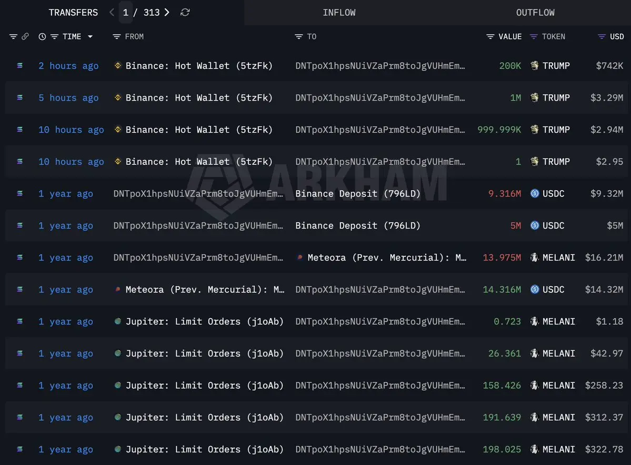631x465 pixels.
Task: Open transaction icon for 999.999K TRUMP row
Action: pos(19,130)
